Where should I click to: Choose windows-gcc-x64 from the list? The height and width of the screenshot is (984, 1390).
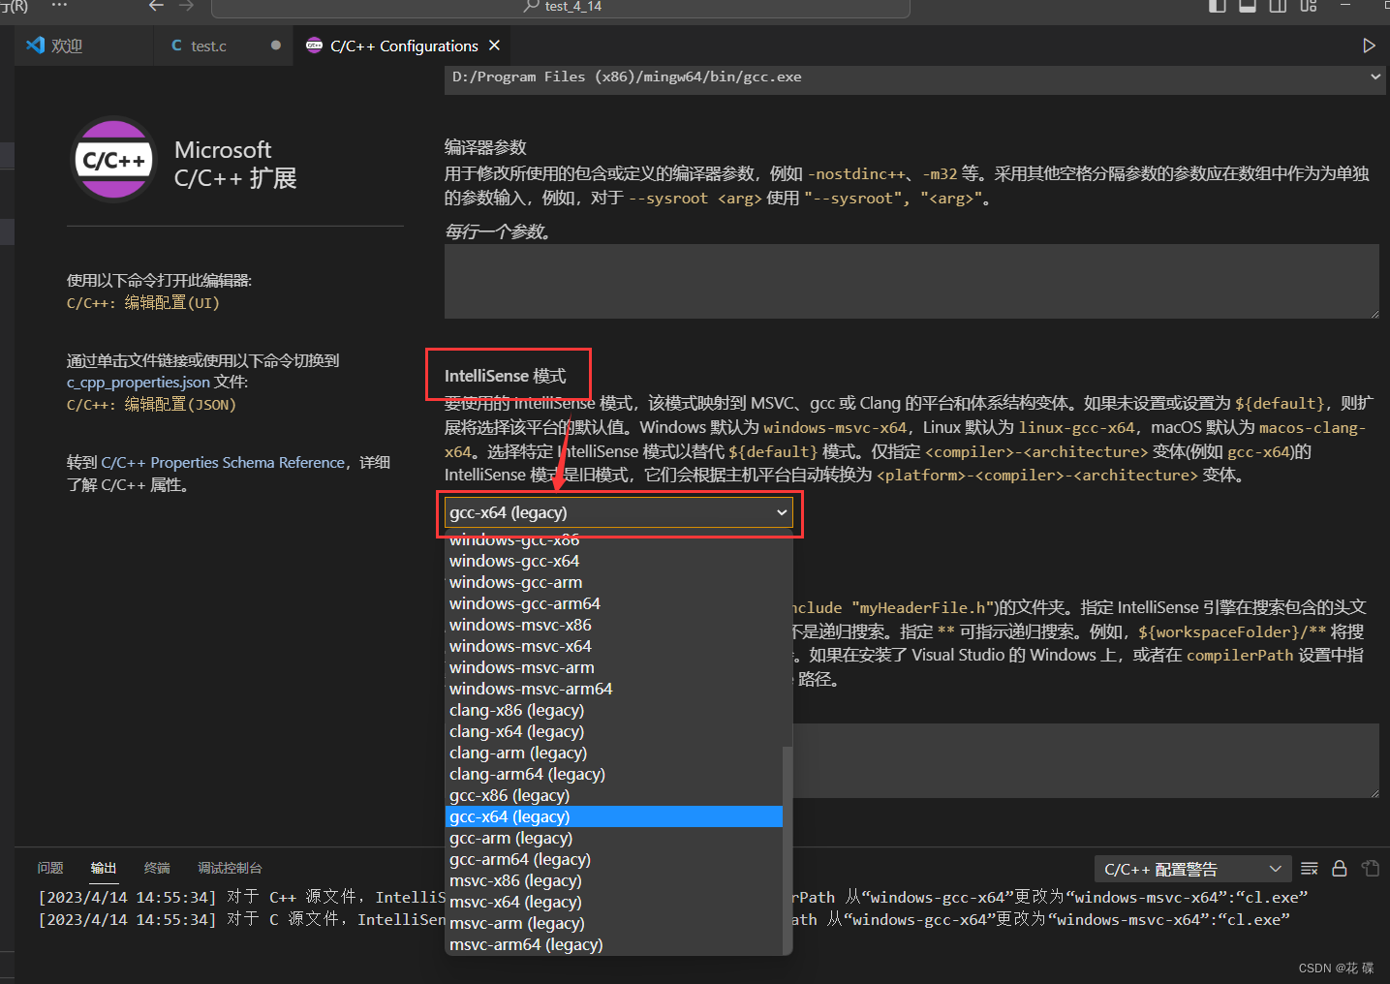point(613,561)
